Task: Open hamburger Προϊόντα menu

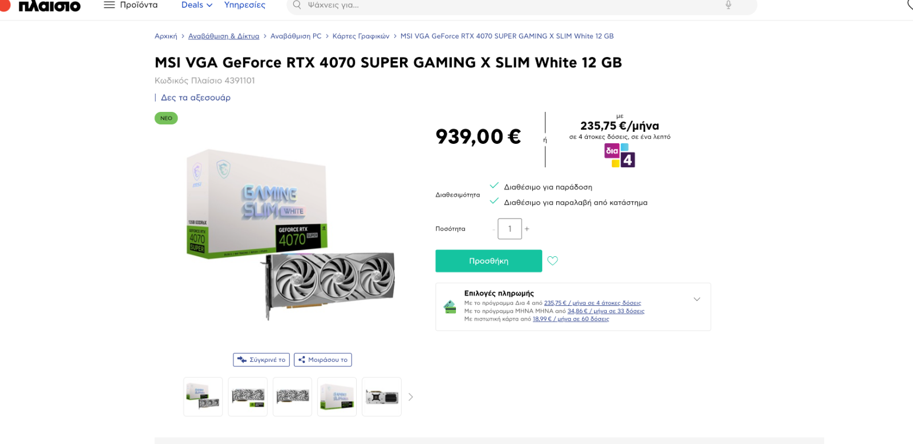Action: [x=131, y=5]
